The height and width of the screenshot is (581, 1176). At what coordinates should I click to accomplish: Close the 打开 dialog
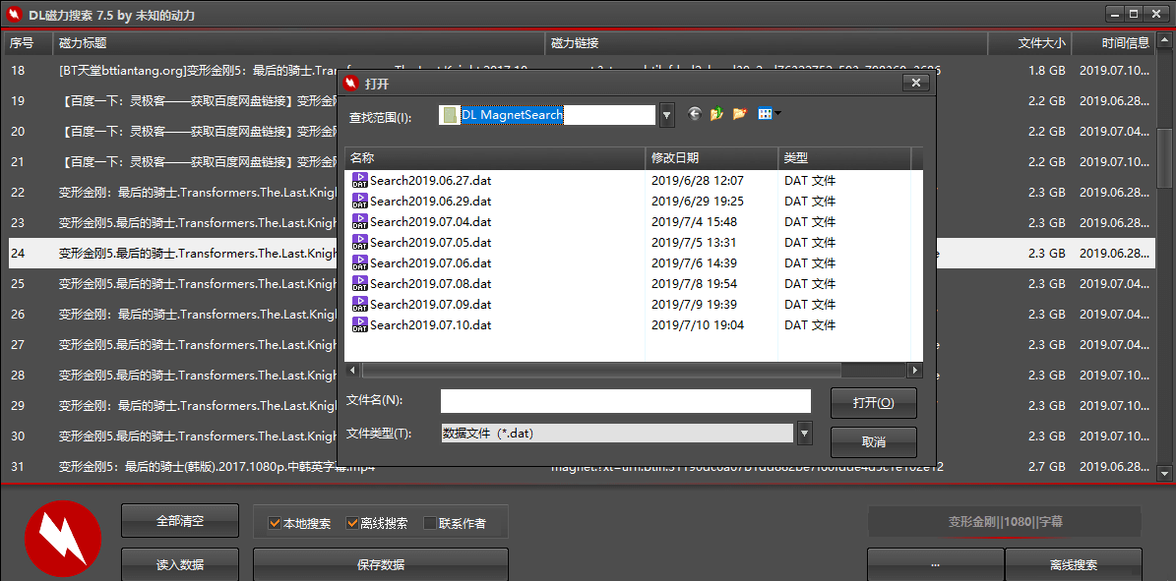(x=916, y=84)
